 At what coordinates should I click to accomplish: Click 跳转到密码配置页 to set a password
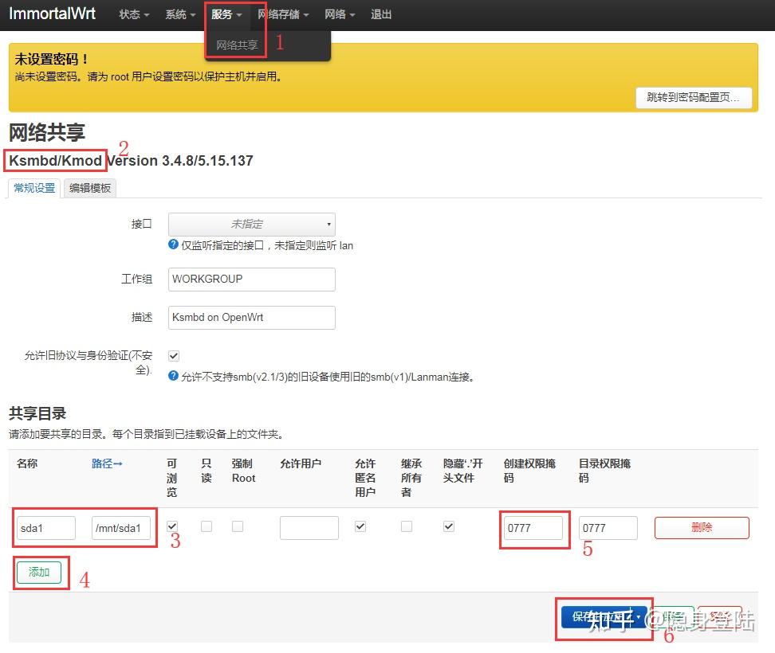click(x=693, y=97)
